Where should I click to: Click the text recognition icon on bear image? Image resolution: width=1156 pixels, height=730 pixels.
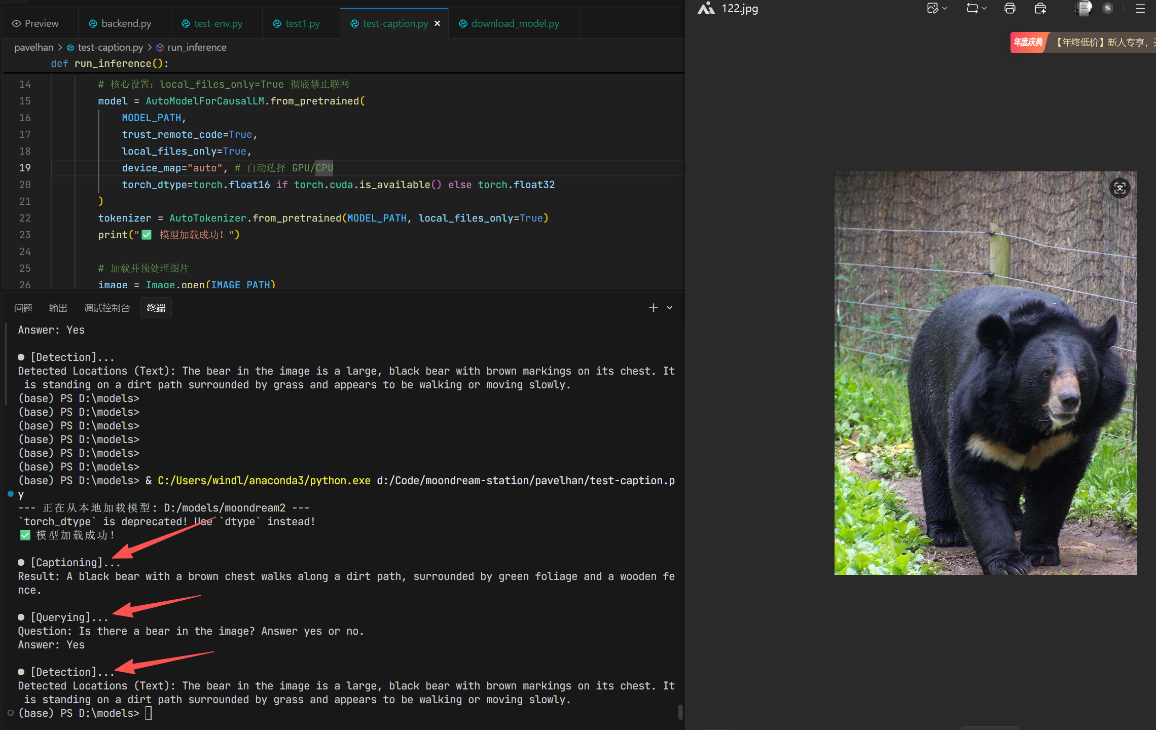(1120, 189)
